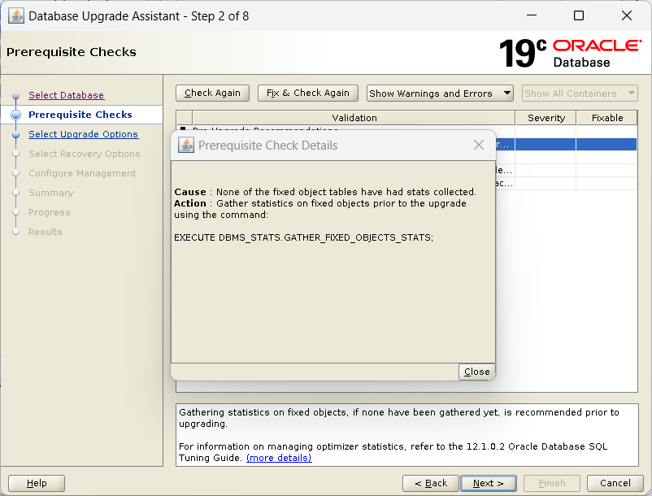This screenshot has height=496, width=652.
Task: Click Fix & Check Again button
Action: click(307, 93)
